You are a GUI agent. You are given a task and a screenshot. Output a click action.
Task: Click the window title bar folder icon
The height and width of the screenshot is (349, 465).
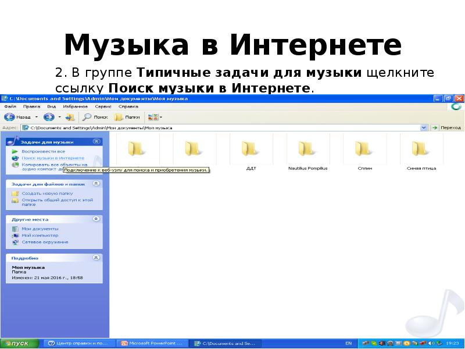(x=5, y=98)
